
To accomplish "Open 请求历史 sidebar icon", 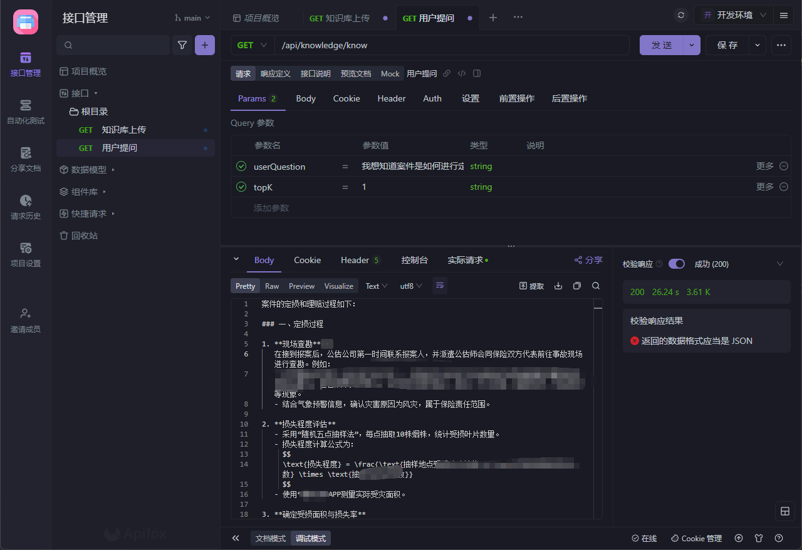I will coord(26,207).
